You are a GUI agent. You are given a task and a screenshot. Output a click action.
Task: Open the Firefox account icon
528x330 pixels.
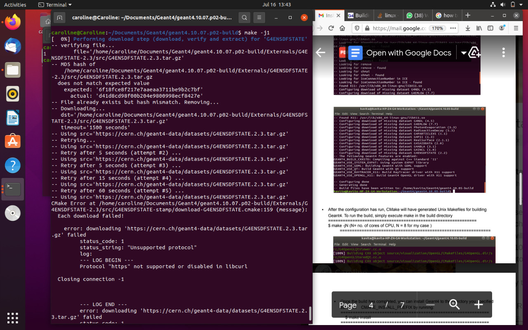(x=502, y=28)
